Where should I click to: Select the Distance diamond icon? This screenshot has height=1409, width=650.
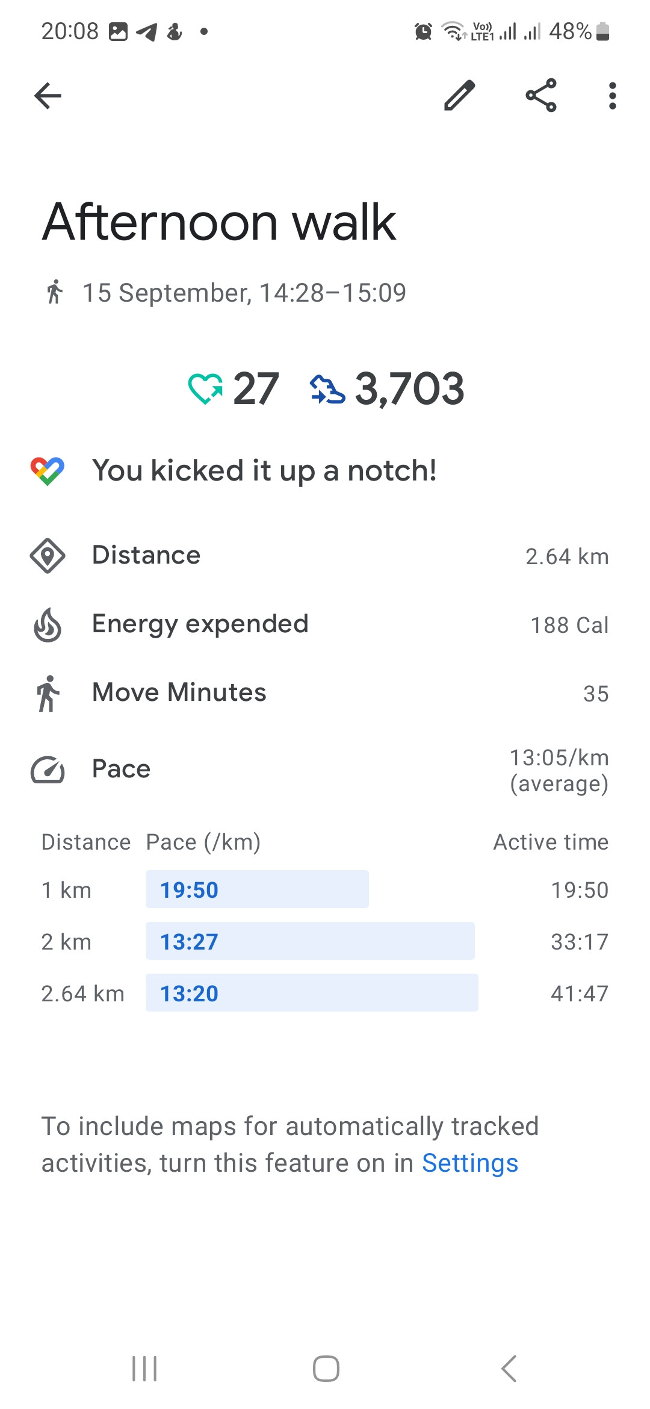click(x=48, y=556)
